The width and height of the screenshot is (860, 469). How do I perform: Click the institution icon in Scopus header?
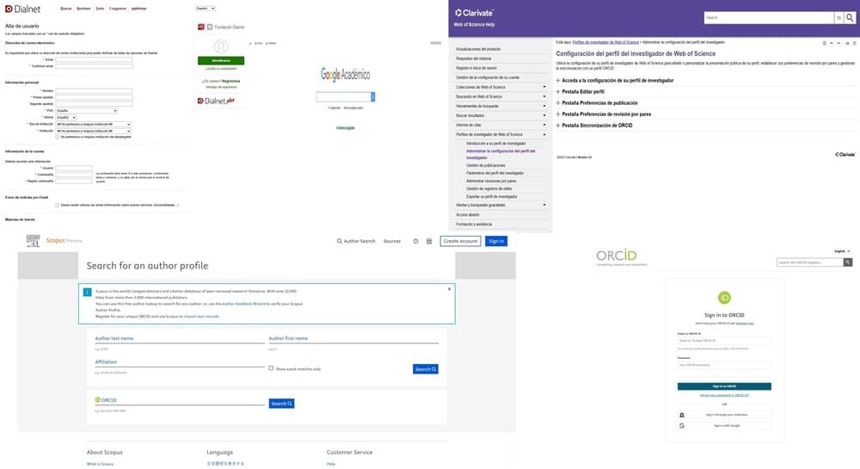(x=429, y=241)
